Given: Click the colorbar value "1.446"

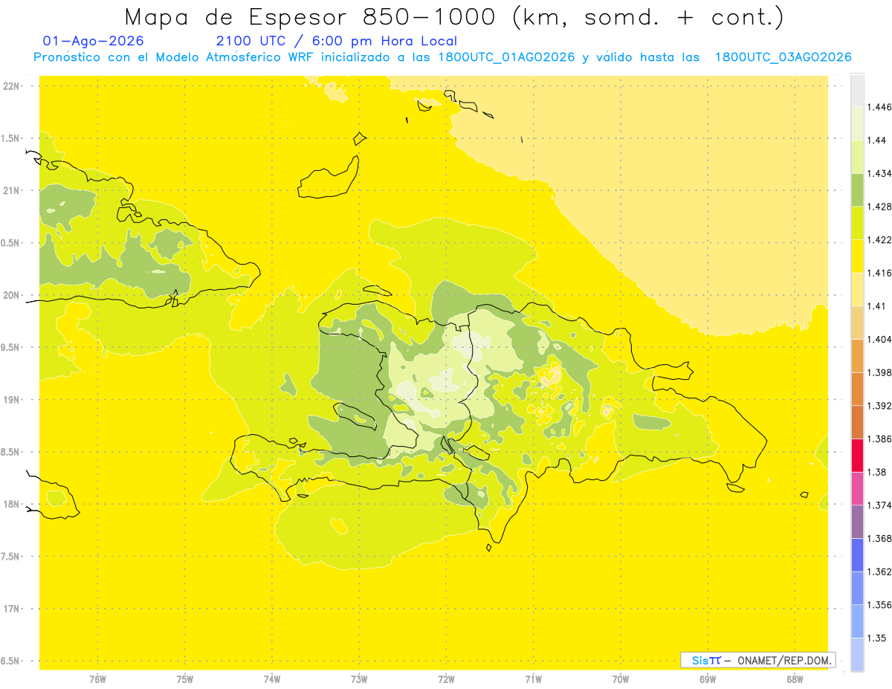Looking at the screenshot, I should (x=879, y=107).
